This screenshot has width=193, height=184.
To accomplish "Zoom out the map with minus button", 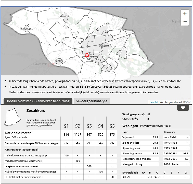I will (185, 22).
